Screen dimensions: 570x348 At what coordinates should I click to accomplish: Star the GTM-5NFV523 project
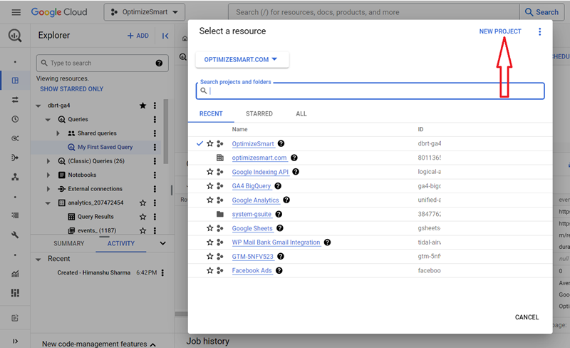[x=209, y=256]
